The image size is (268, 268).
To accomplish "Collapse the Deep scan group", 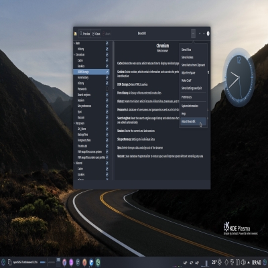I will (74, 123).
